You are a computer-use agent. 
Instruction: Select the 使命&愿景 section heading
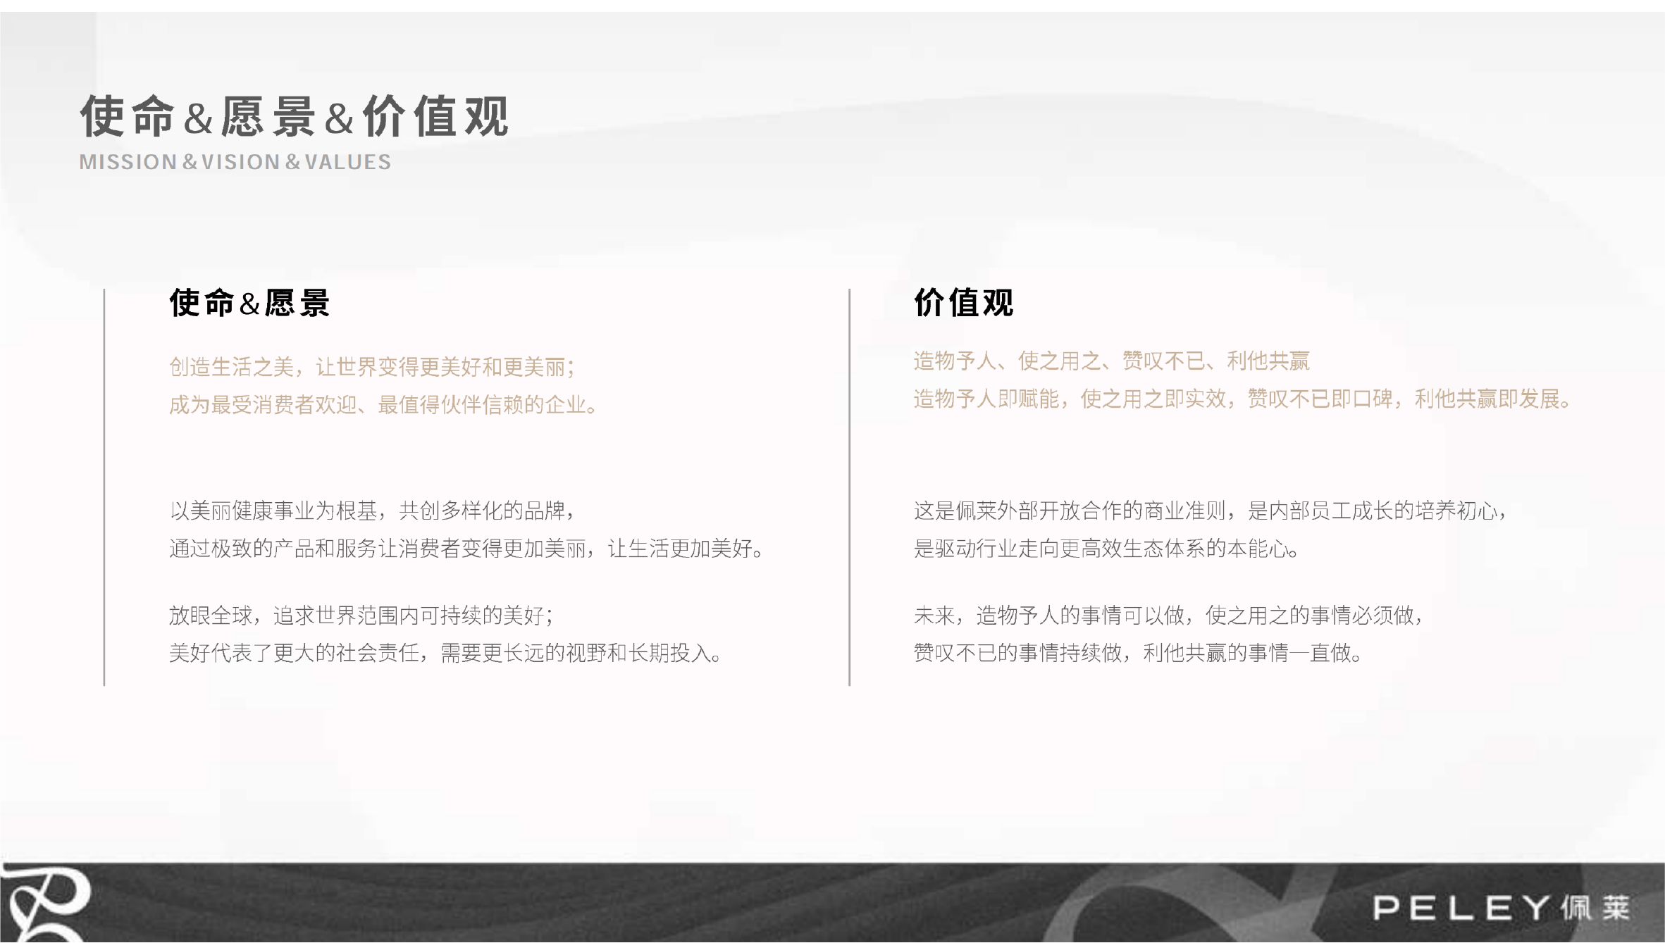249,304
